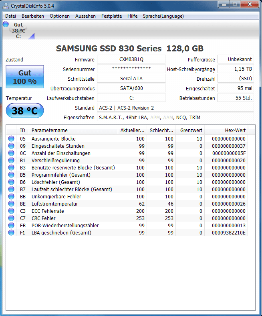Click status orb for Verschleißregulierung row
The width and height of the screenshot is (262, 316).
point(11,161)
